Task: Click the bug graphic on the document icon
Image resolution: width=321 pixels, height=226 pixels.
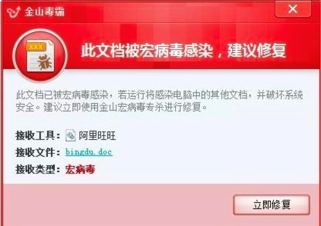Action: point(44,62)
